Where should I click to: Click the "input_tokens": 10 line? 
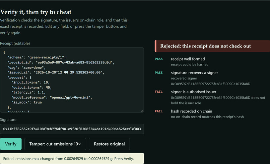[x=30, y=83]
